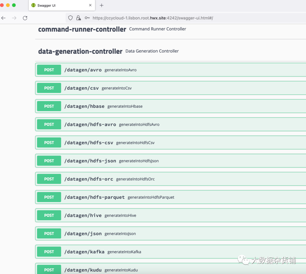Click the generateIntoJson summary text
The image size is (306, 274).
[120, 234]
